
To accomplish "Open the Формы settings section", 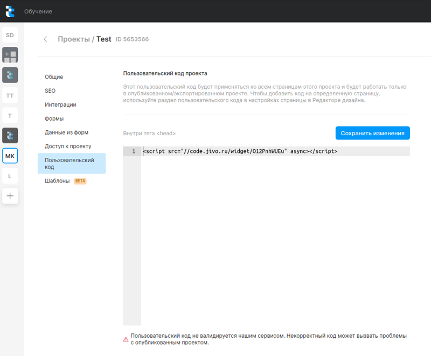I will click(54, 118).
